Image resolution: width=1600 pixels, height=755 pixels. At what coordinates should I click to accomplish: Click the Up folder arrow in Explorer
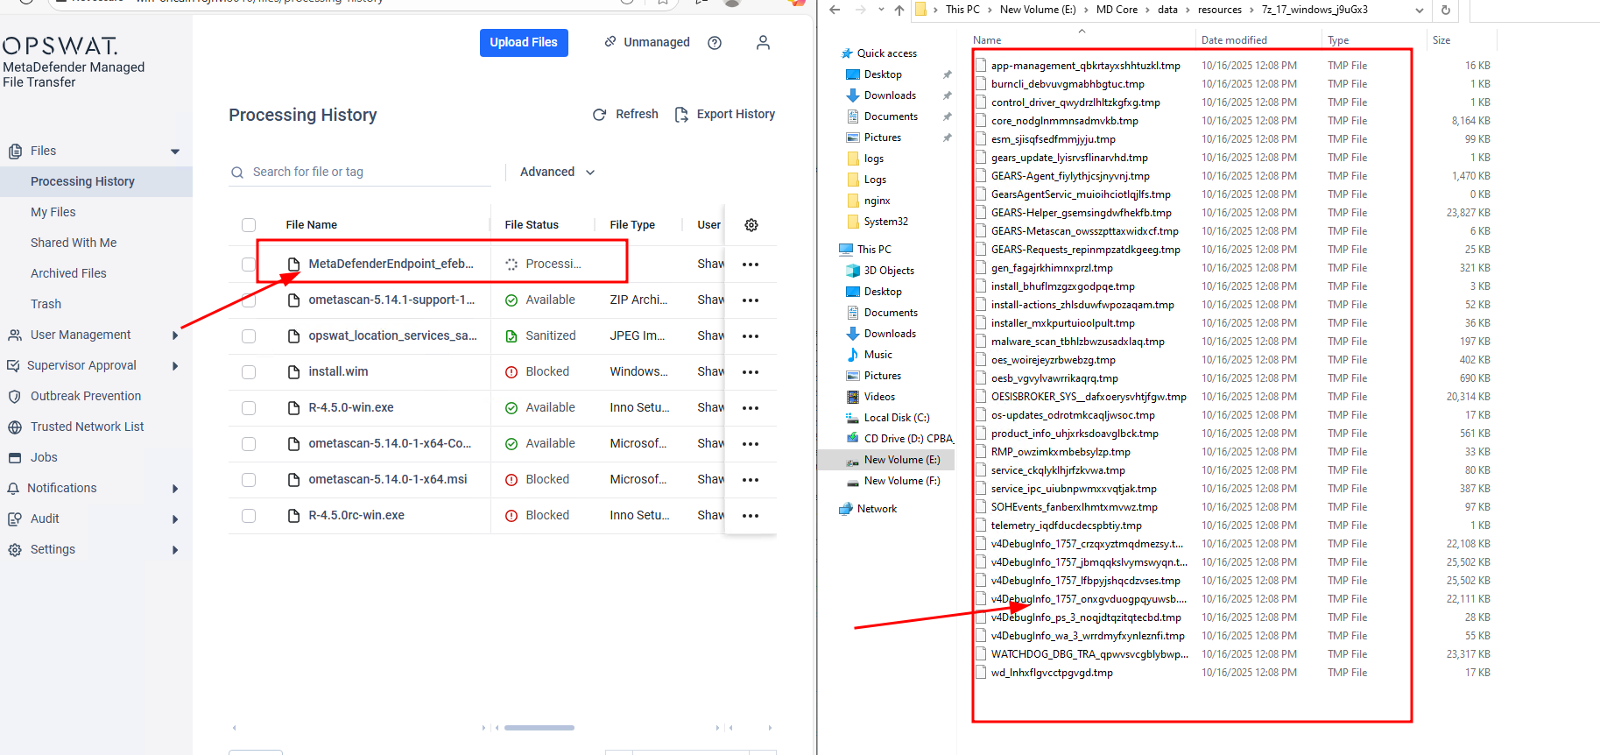[899, 11]
